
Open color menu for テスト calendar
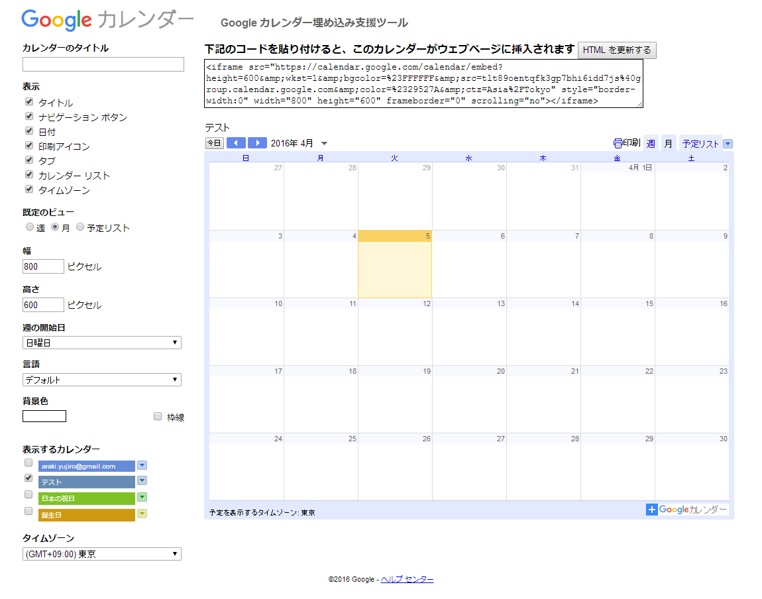pyautogui.click(x=142, y=480)
